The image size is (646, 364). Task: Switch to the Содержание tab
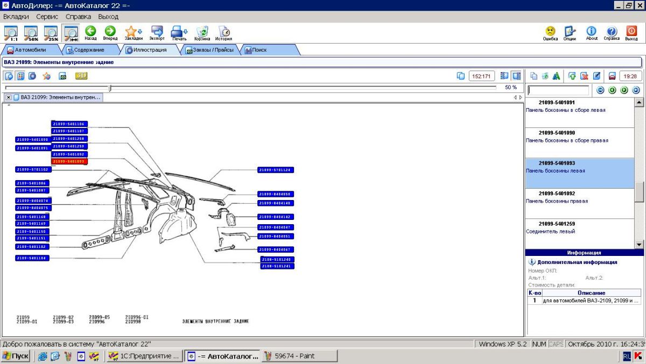click(x=89, y=49)
